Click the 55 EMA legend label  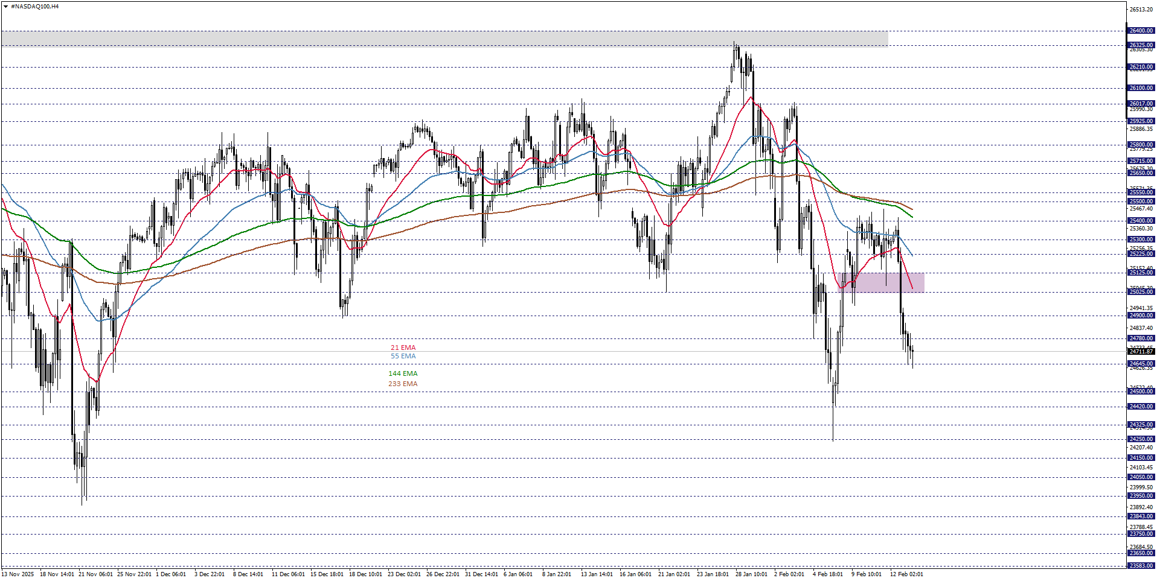(x=403, y=356)
